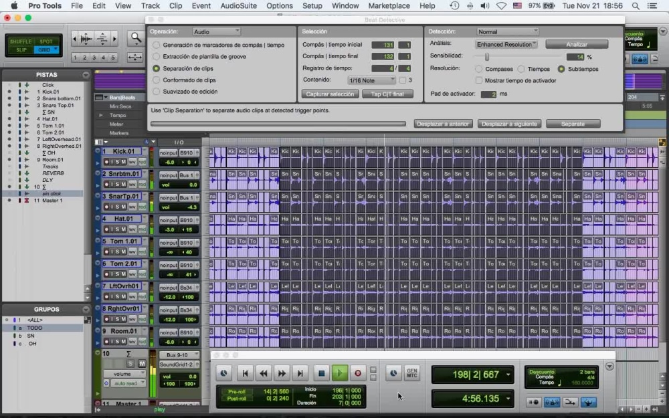The image size is (669, 418).
Task: Click the transport Rewind button
Action: click(264, 373)
